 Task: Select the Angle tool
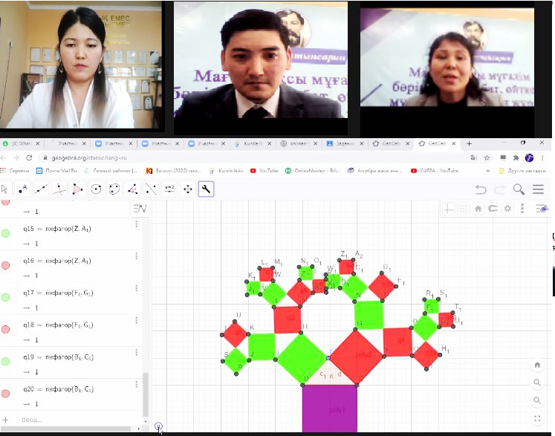151,189
